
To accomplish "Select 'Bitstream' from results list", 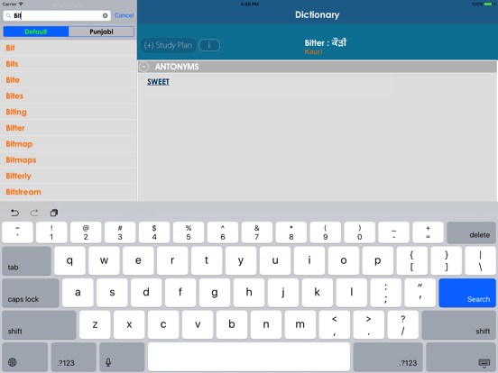I will point(69,192).
